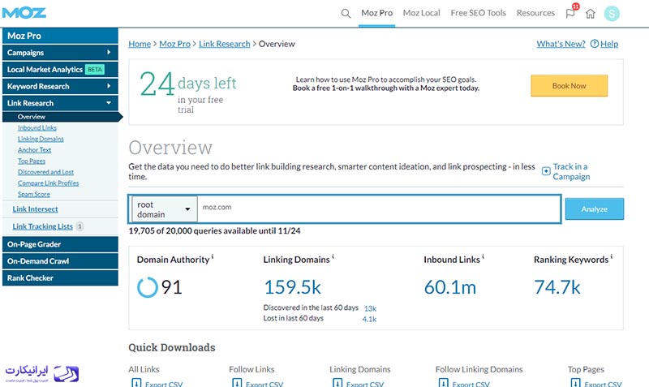Image resolution: width=649 pixels, height=387 pixels.
Task: Switch to the Moz Pro top tab
Action: [376, 13]
